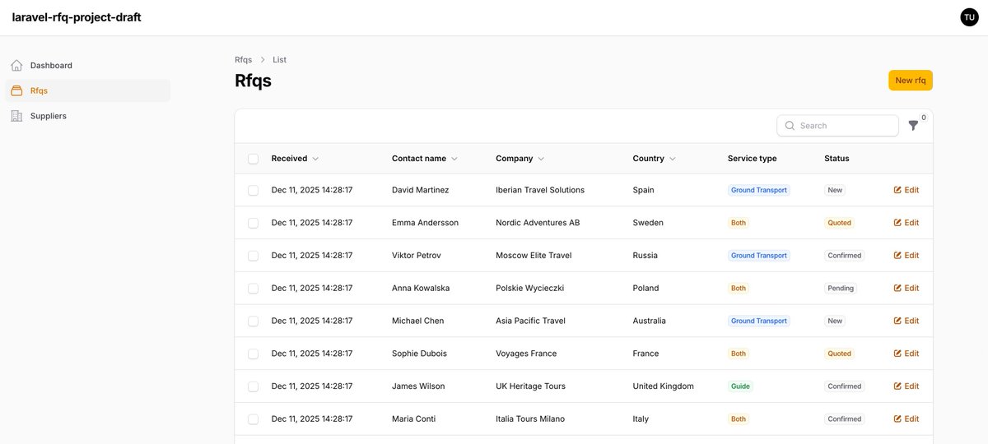Check the row checkbox for Emma Andersson

tap(254, 223)
